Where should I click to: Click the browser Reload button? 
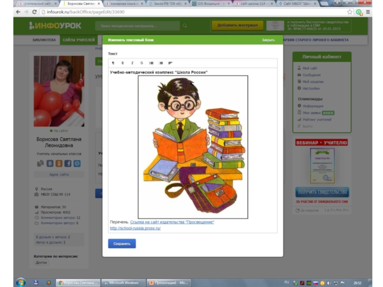34,12
